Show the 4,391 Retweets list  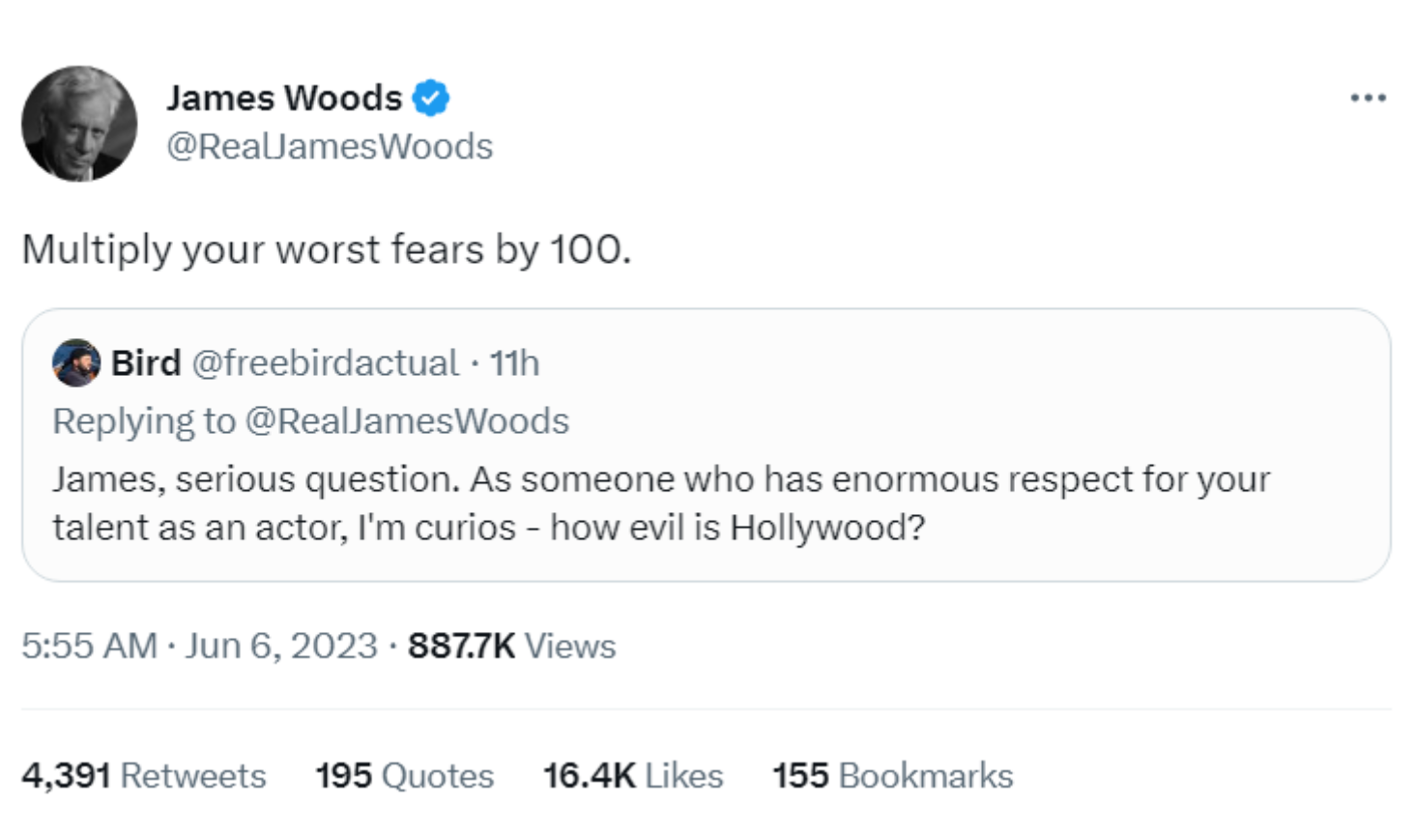click(144, 776)
